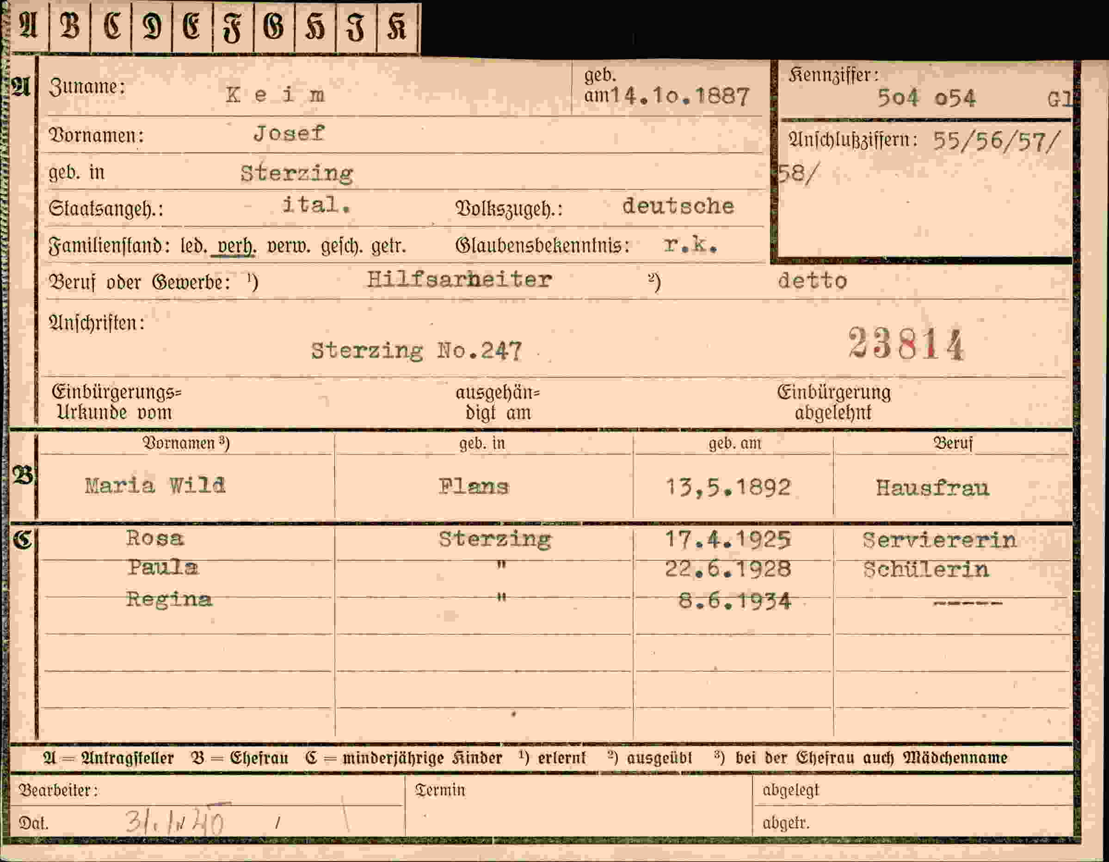Viewport: 1109px width, 862px height.
Task: Click the citizenship value "ital."
Action: coord(316,205)
